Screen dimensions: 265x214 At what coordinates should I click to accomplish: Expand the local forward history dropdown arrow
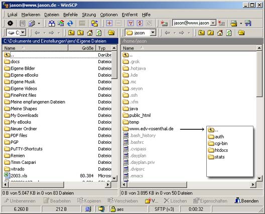point(59,33)
